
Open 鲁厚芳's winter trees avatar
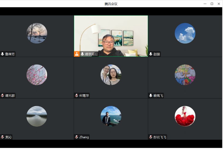pos(37,33)
